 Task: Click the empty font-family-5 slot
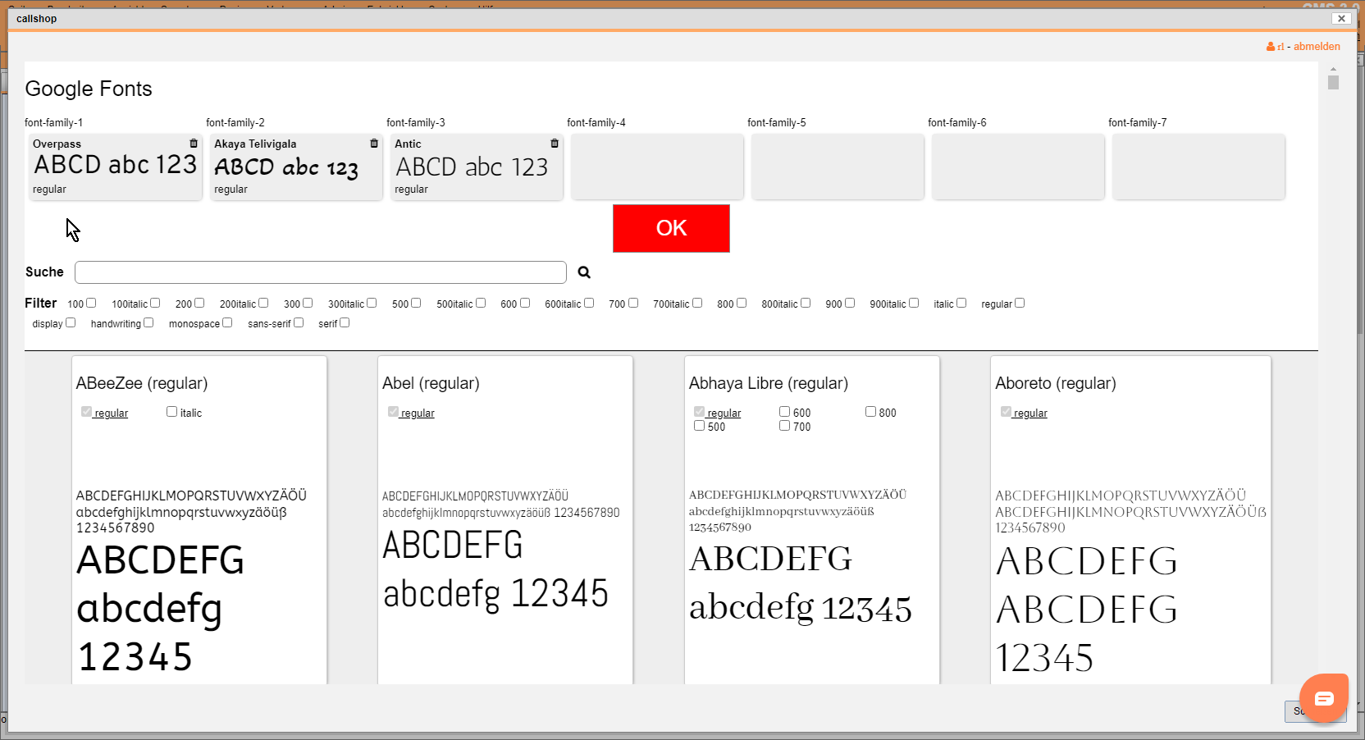[838, 167]
